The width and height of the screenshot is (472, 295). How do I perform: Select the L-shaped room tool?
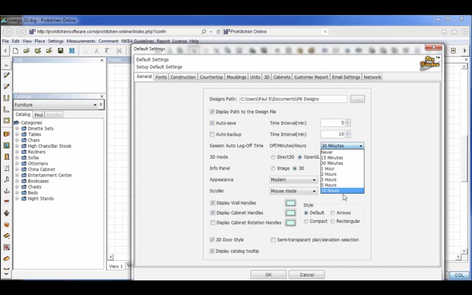pyautogui.click(x=6, y=109)
